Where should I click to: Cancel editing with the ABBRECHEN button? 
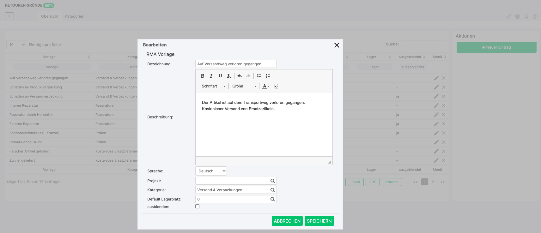click(x=287, y=221)
